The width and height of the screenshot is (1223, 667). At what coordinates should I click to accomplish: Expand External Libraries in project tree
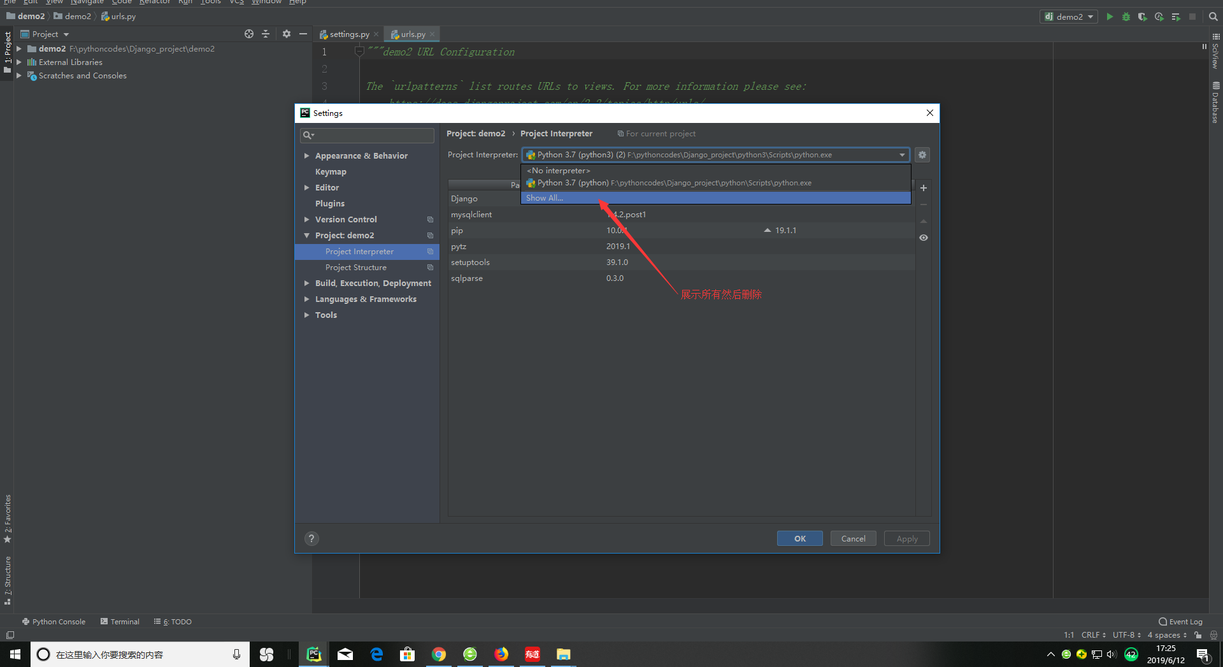pyautogui.click(x=19, y=62)
